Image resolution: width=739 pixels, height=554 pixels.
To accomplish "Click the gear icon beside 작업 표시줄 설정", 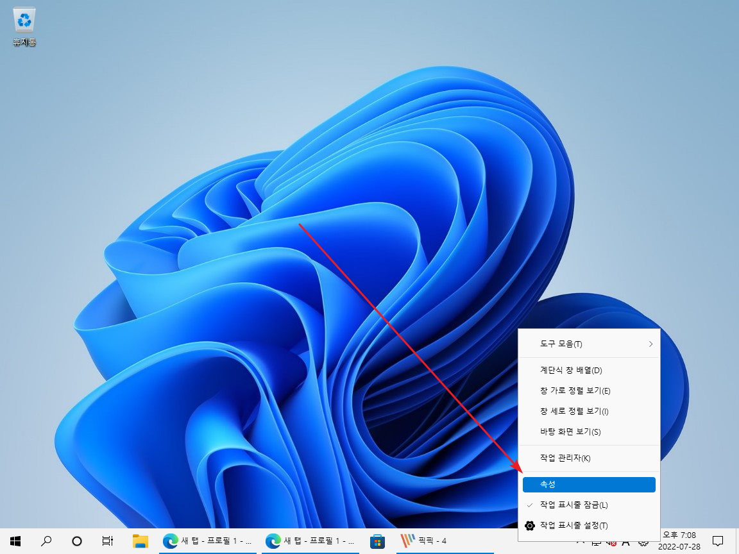I will point(530,526).
